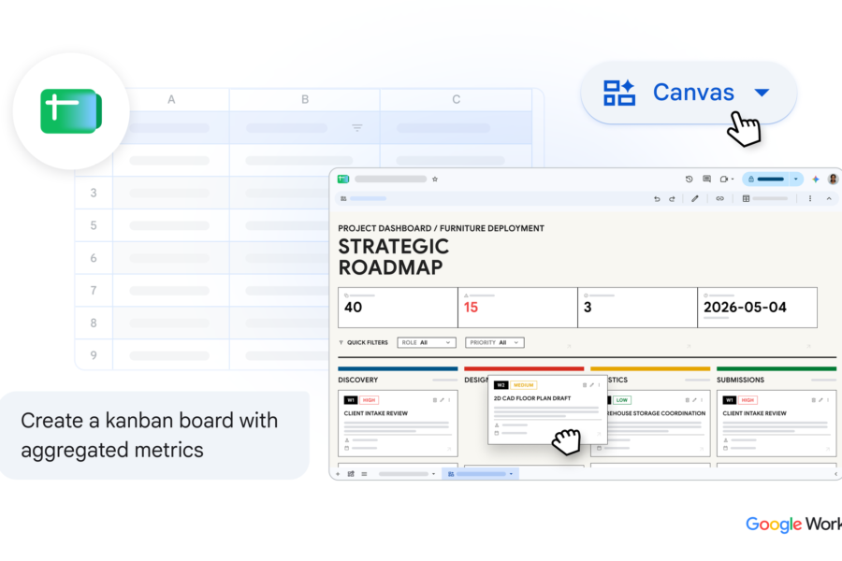Open the PRIORITY All filter dropdown
Viewport: 842px width, 561px height.
[495, 342]
